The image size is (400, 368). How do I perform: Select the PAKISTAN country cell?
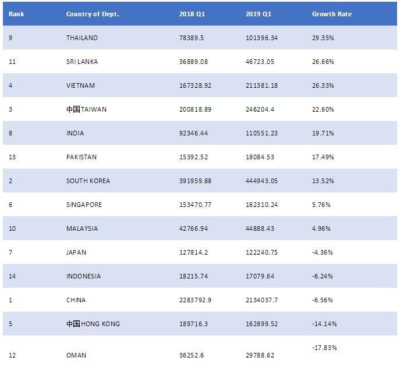coord(82,157)
